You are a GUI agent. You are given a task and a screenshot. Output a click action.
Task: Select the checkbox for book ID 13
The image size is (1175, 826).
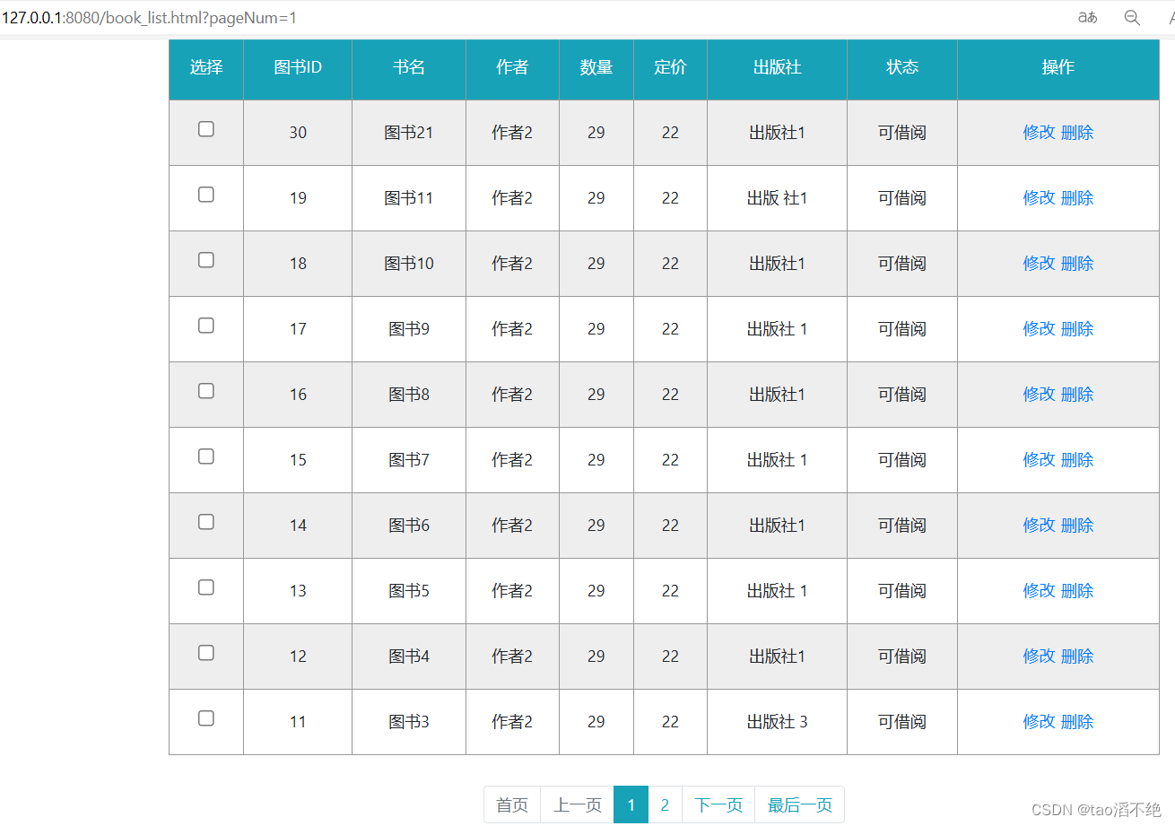pos(206,587)
